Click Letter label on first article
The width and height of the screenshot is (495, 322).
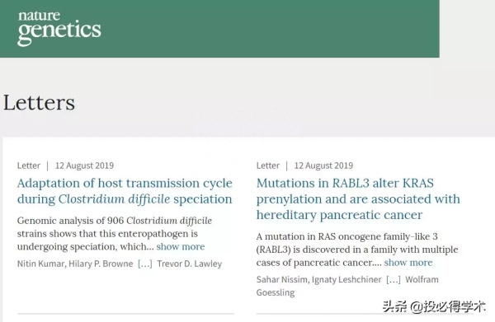[29, 166]
